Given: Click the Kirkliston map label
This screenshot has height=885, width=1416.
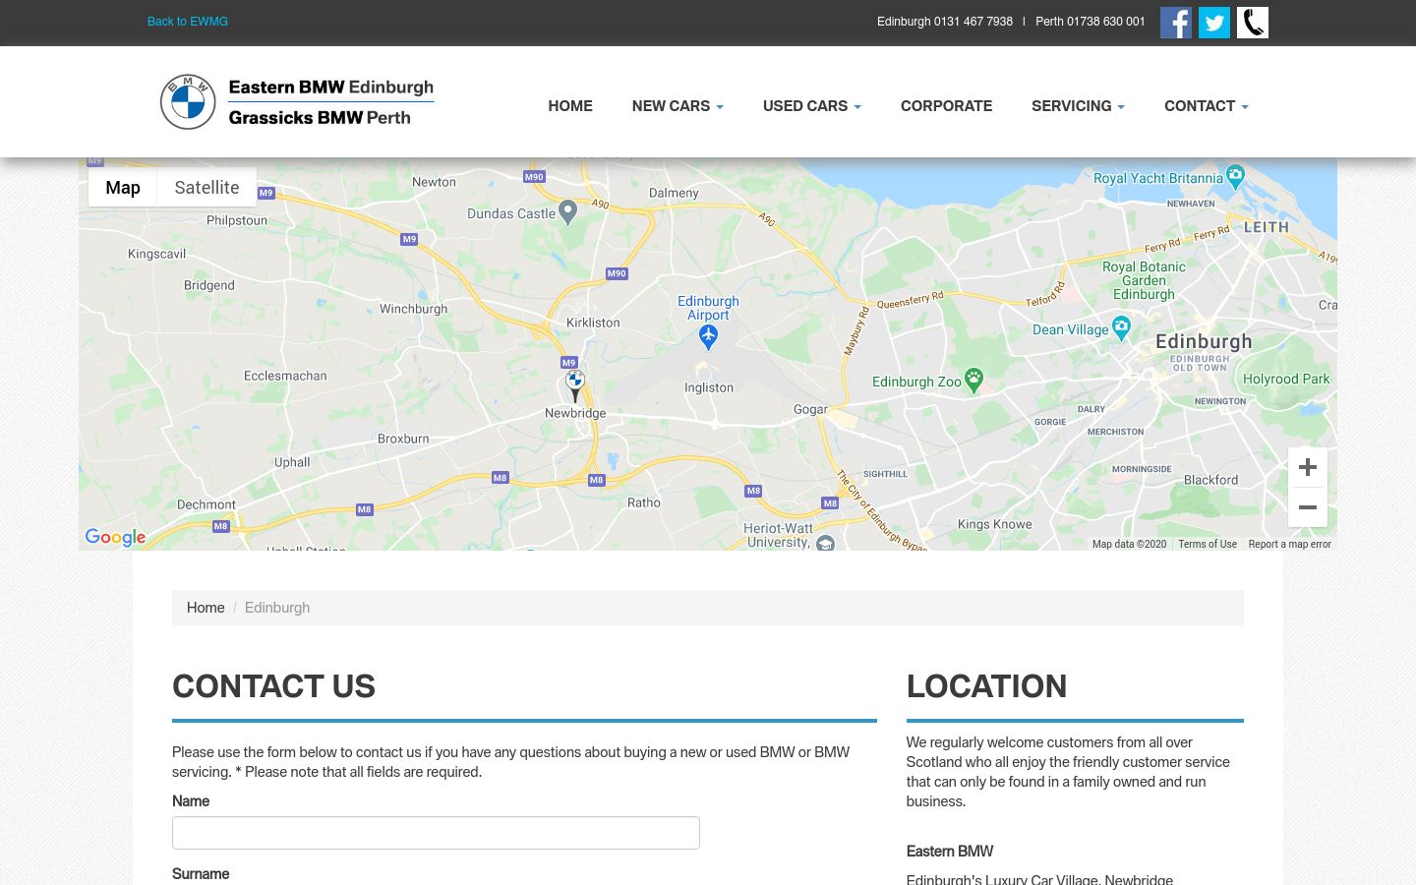Looking at the screenshot, I should [593, 323].
